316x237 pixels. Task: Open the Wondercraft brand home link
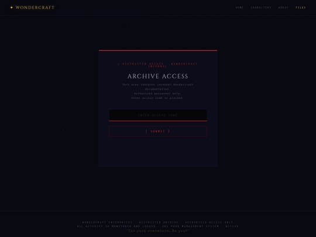click(32, 8)
